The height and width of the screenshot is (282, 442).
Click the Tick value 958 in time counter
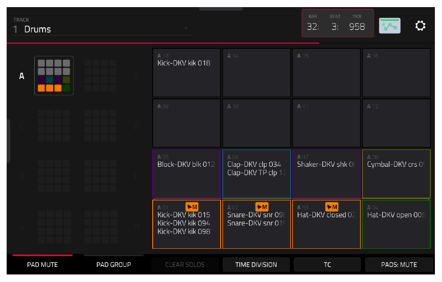pyautogui.click(x=357, y=27)
